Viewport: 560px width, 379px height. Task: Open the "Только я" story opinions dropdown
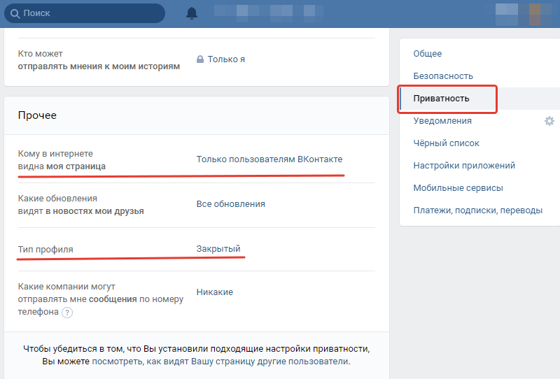pyautogui.click(x=226, y=59)
